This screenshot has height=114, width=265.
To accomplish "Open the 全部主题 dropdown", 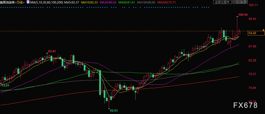I will click(222, 2).
